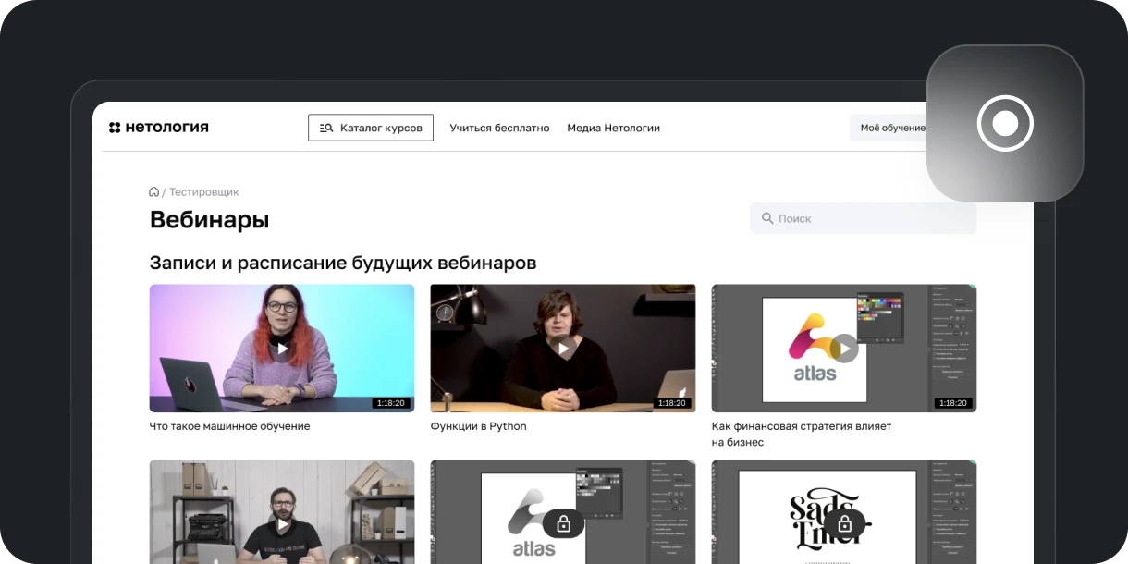Click the round screen record icon
The height and width of the screenshot is (564, 1128).
coord(1005,123)
